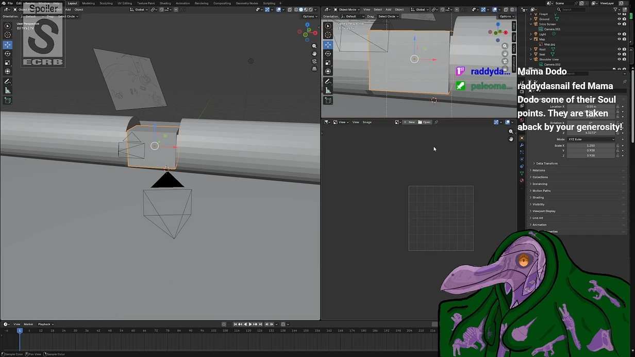This screenshot has width=635, height=357.
Task: Toggle the Scale X lock
Action: [618, 146]
